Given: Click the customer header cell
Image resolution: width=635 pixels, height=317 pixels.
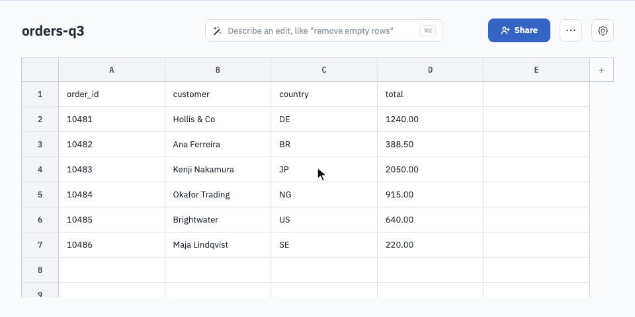Looking at the screenshot, I should click(218, 94).
